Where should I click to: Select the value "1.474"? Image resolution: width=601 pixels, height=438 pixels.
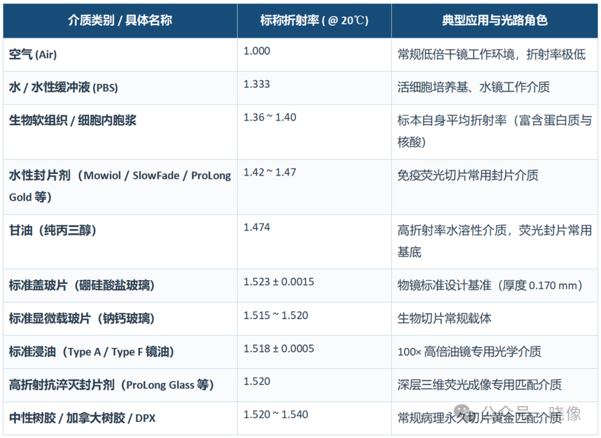click(x=257, y=227)
